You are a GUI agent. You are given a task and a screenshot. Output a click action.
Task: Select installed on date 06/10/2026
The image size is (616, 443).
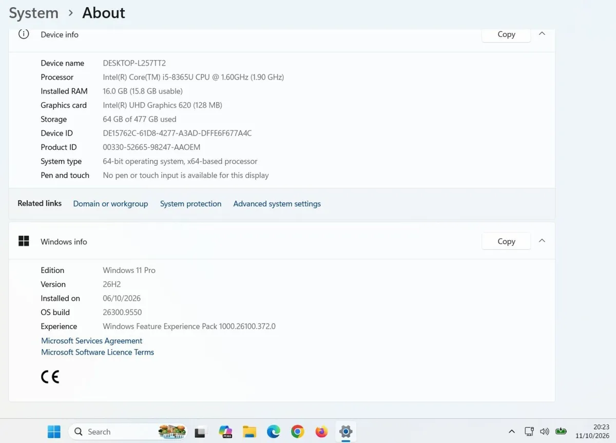[122, 298]
